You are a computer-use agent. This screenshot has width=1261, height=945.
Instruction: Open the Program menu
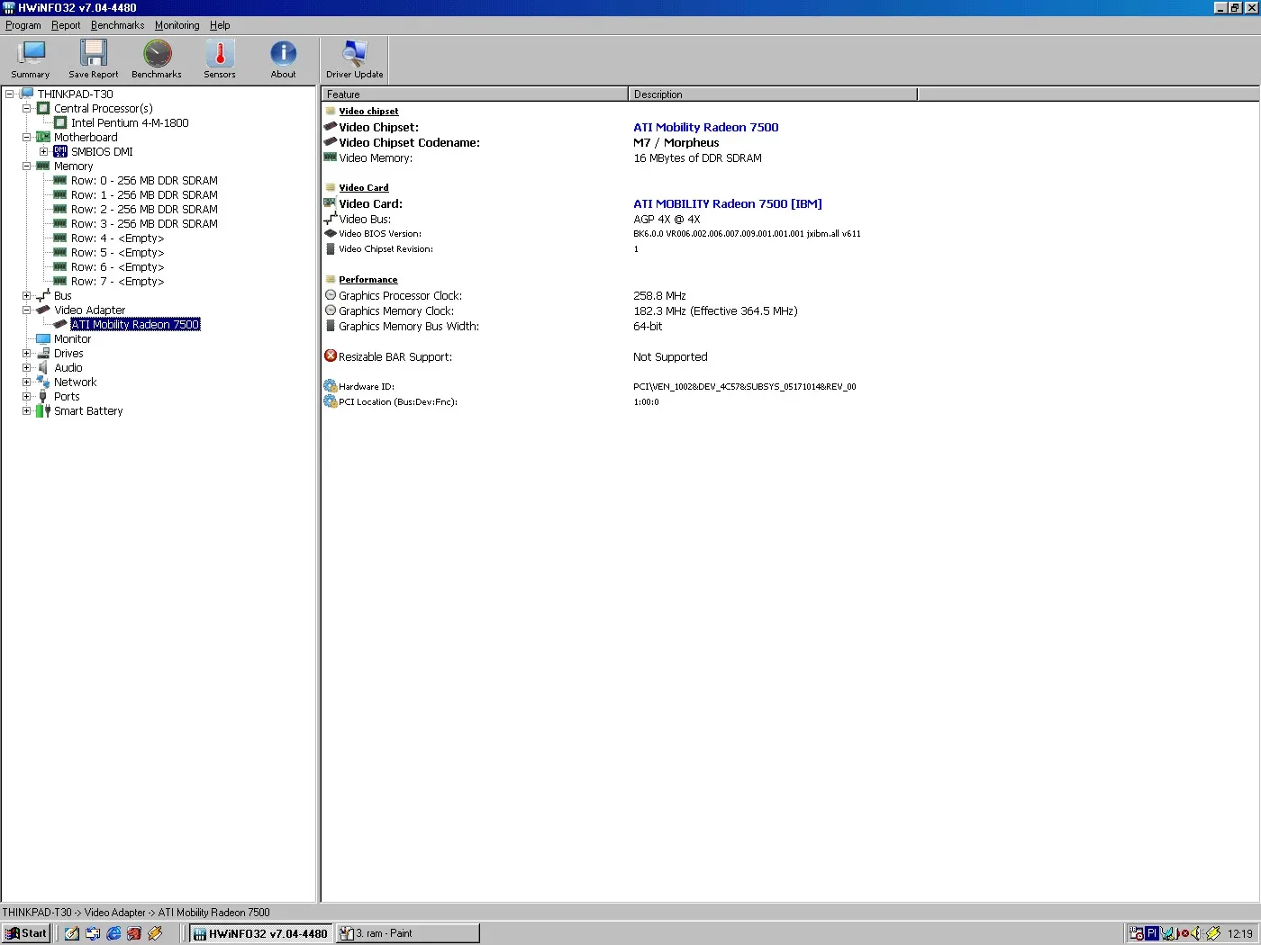pos(23,25)
